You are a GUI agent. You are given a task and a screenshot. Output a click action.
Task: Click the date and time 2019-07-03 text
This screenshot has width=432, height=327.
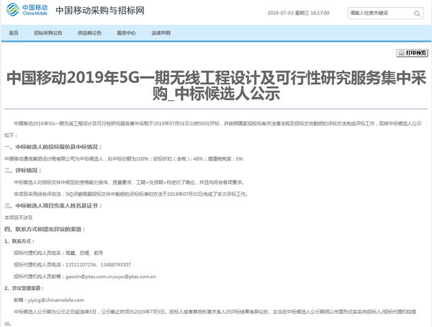(x=298, y=13)
